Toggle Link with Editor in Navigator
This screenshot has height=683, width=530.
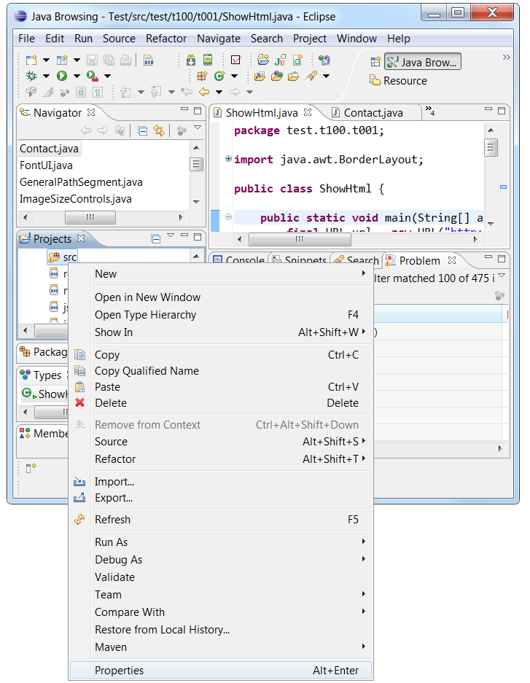click(x=159, y=130)
